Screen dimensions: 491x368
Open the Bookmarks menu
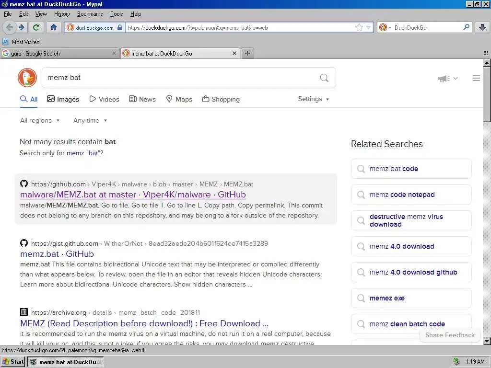click(90, 14)
